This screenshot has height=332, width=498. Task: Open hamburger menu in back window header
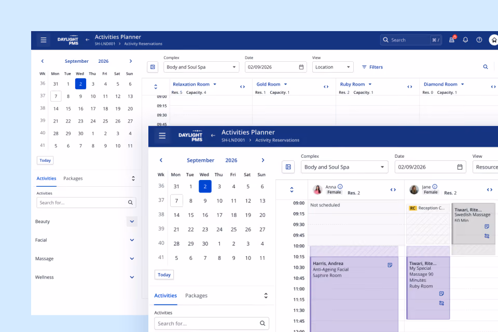coord(44,40)
